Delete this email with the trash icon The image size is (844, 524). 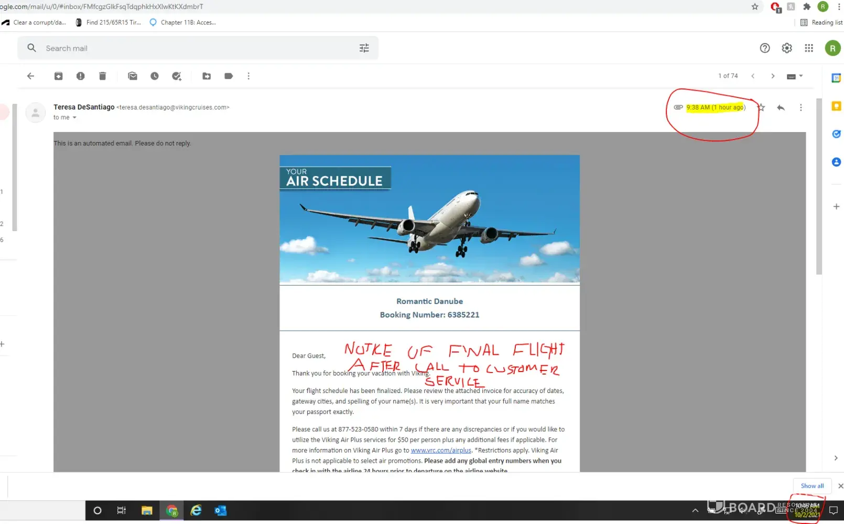pos(102,76)
